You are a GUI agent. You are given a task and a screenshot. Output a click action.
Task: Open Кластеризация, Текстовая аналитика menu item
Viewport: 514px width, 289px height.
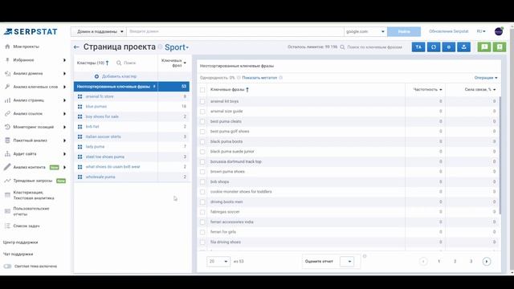pyautogui.click(x=34, y=195)
